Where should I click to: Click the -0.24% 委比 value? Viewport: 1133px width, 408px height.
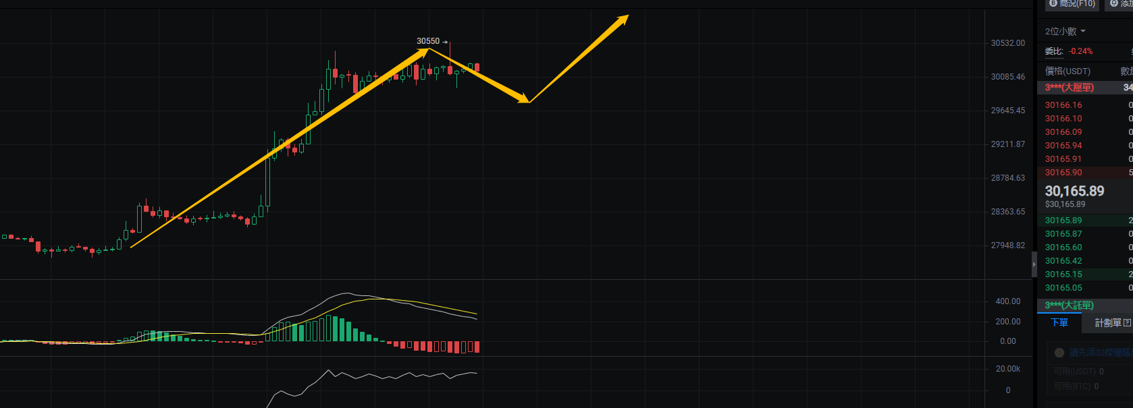[x=1080, y=51]
